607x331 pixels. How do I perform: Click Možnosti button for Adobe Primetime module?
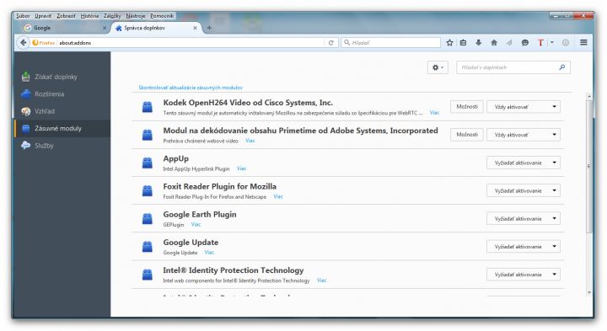pos(467,135)
